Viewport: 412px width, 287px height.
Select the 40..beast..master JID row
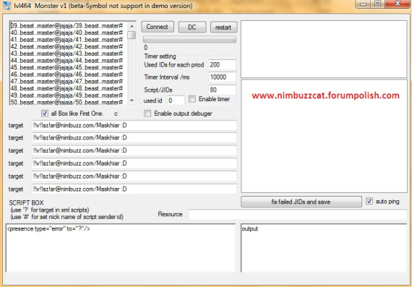(66, 33)
